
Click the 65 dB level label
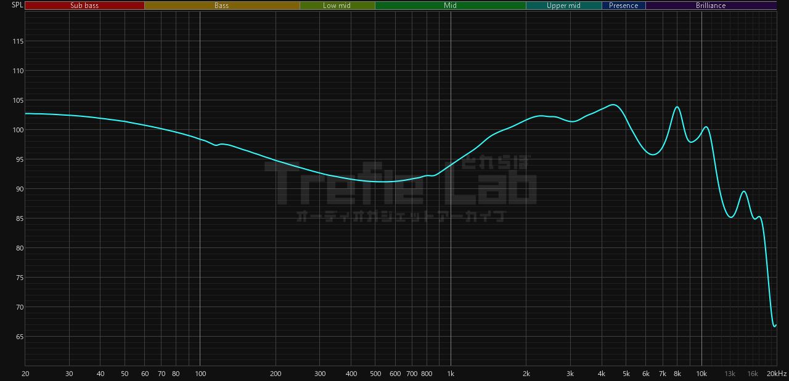(18, 337)
